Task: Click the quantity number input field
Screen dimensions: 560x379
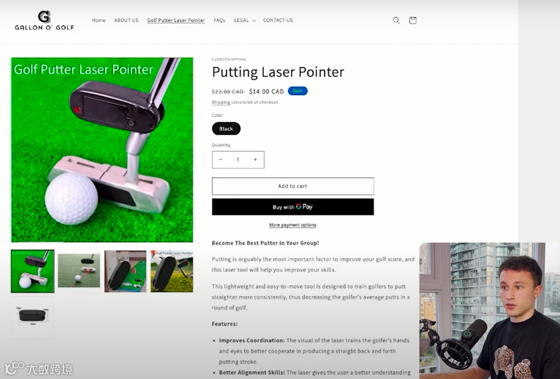Action: tap(238, 160)
